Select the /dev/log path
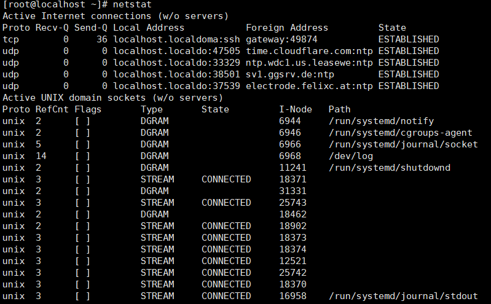 click(351, 156)
